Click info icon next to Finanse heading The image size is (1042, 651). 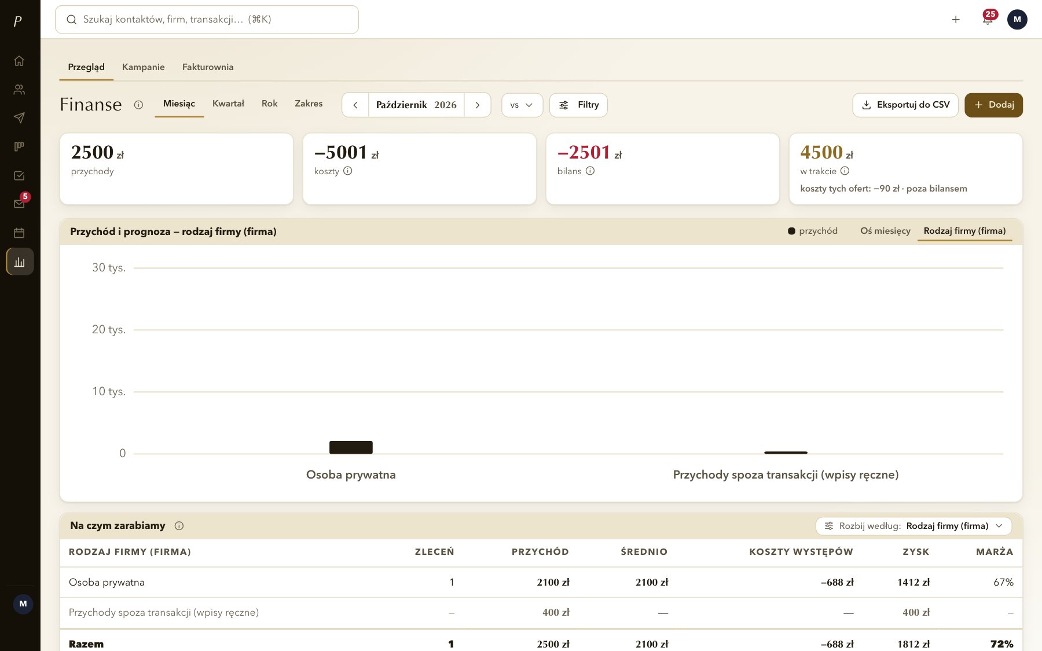point(138,105)
